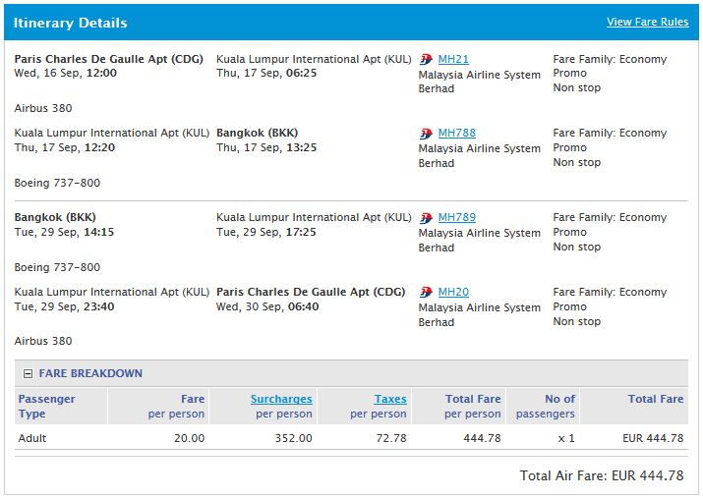
Task: Click the 72.78 taxes value
Action: [x=391, y=438]
